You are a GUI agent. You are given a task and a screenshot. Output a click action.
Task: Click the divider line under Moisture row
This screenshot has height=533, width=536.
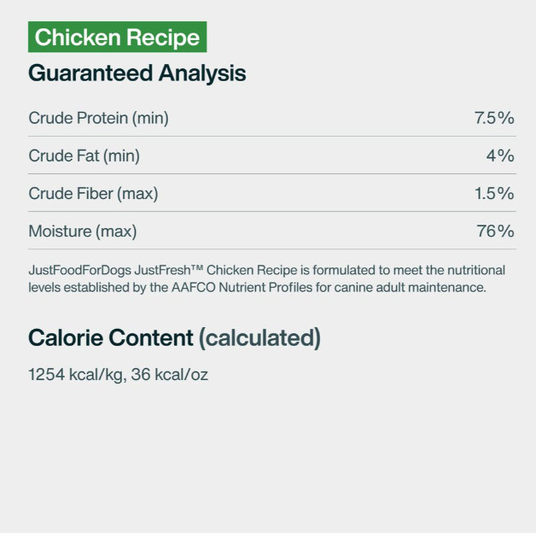tap(272, 249)
